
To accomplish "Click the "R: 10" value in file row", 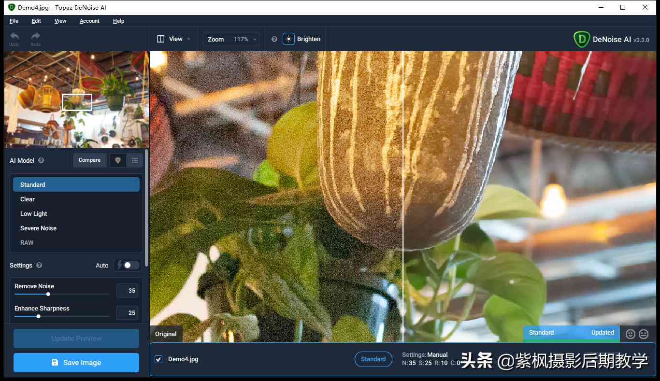I will pos(441,363).
